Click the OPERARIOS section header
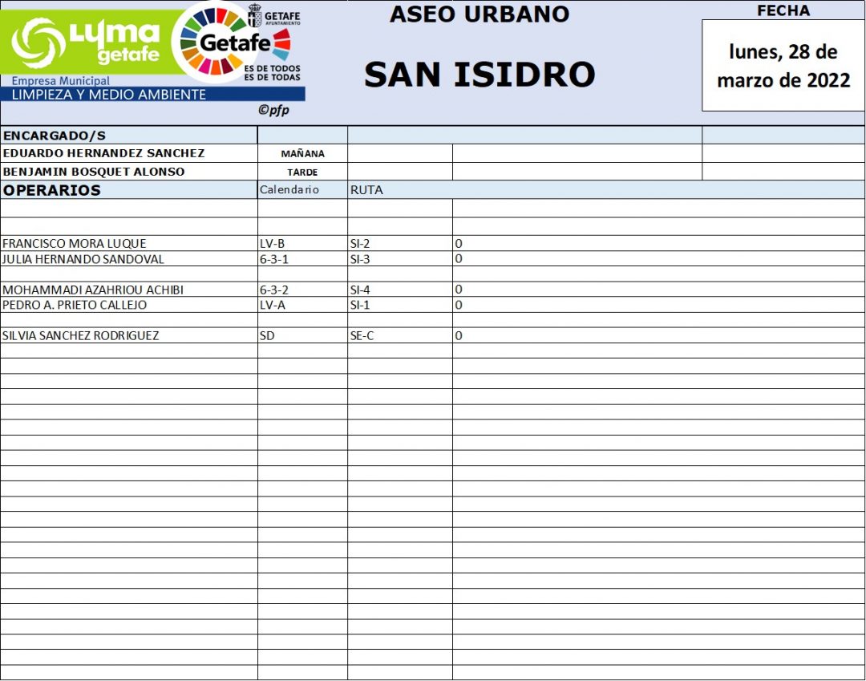The image size is (866, 681). point(52,190)
